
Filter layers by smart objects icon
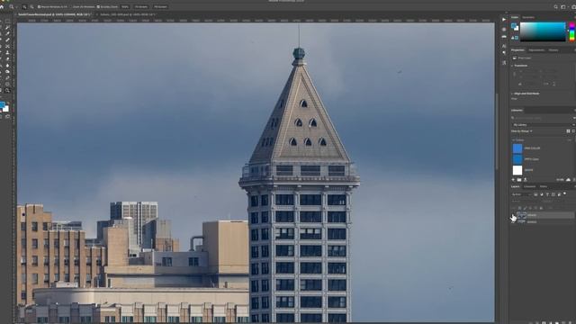point(559,194)
